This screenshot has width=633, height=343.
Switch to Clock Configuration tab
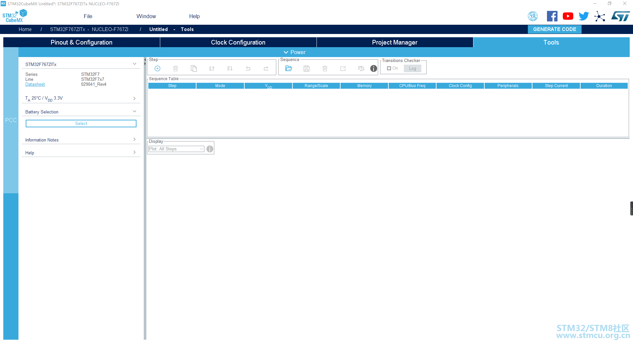[x=238, y=42]
